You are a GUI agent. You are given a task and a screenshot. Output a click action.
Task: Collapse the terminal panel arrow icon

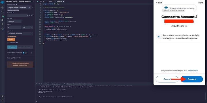pyautogui.click(x=37, y=84)
